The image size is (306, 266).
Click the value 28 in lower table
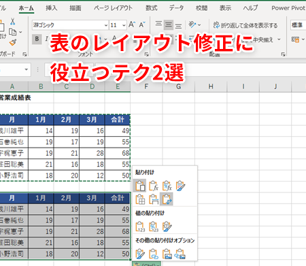[92, 231]
